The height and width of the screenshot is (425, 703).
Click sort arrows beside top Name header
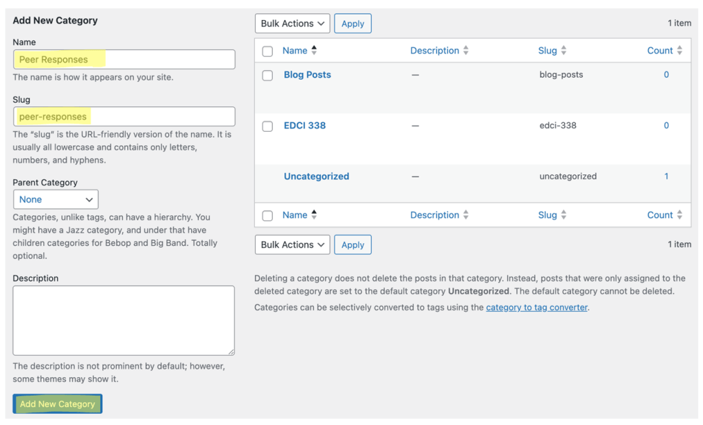tap(314, 50)
